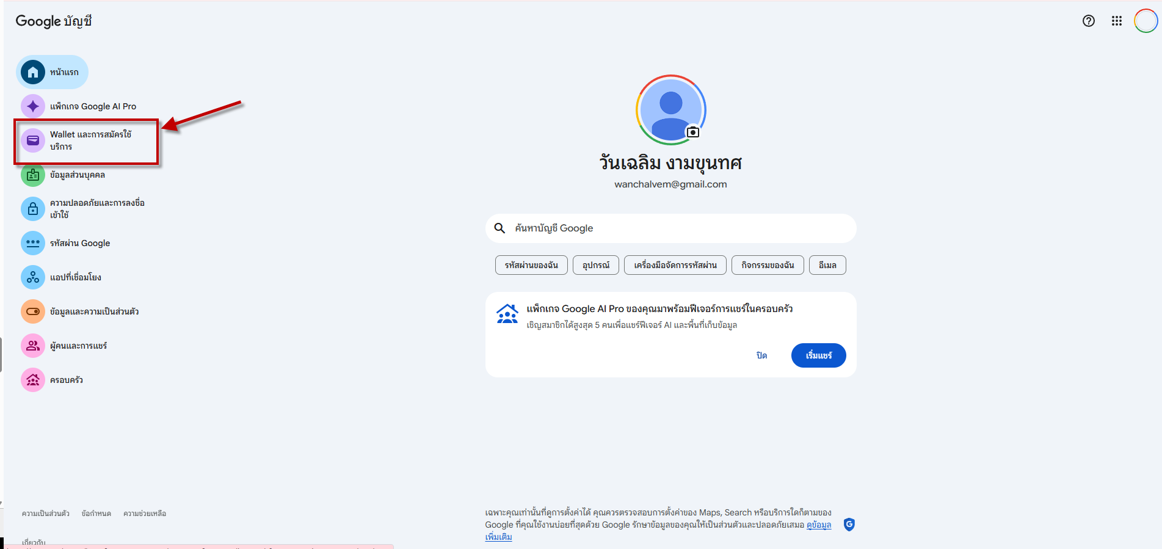Dismiss the sharing card with ปิด
The height and width of the screenshot is (549, 1162).
(761, 355)
